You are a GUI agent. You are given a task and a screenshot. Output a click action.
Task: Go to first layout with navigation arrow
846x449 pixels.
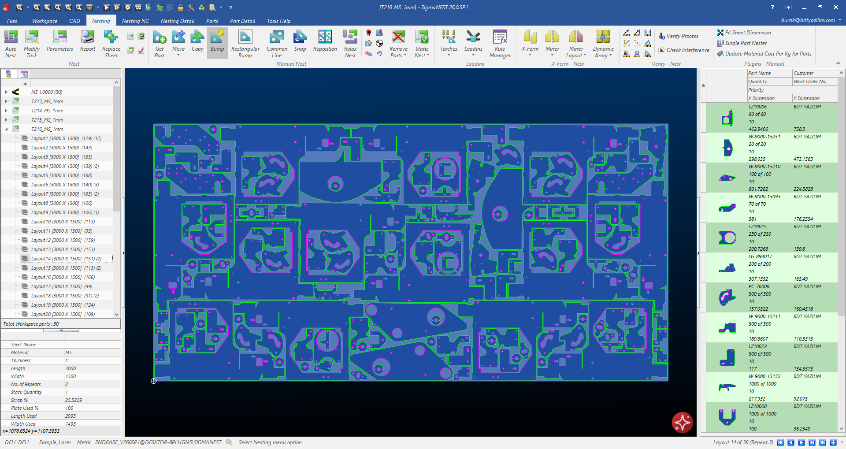pyautogui.click(x=780, y=442)
